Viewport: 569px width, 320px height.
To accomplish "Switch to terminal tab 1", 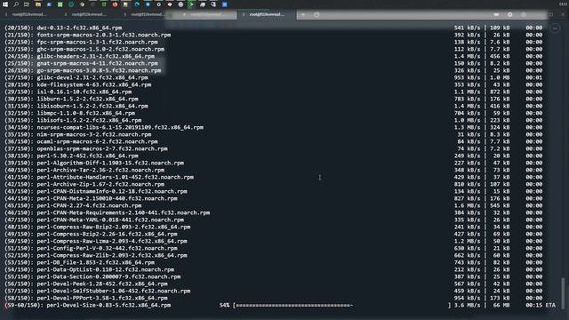I will (x=29, y=14).
